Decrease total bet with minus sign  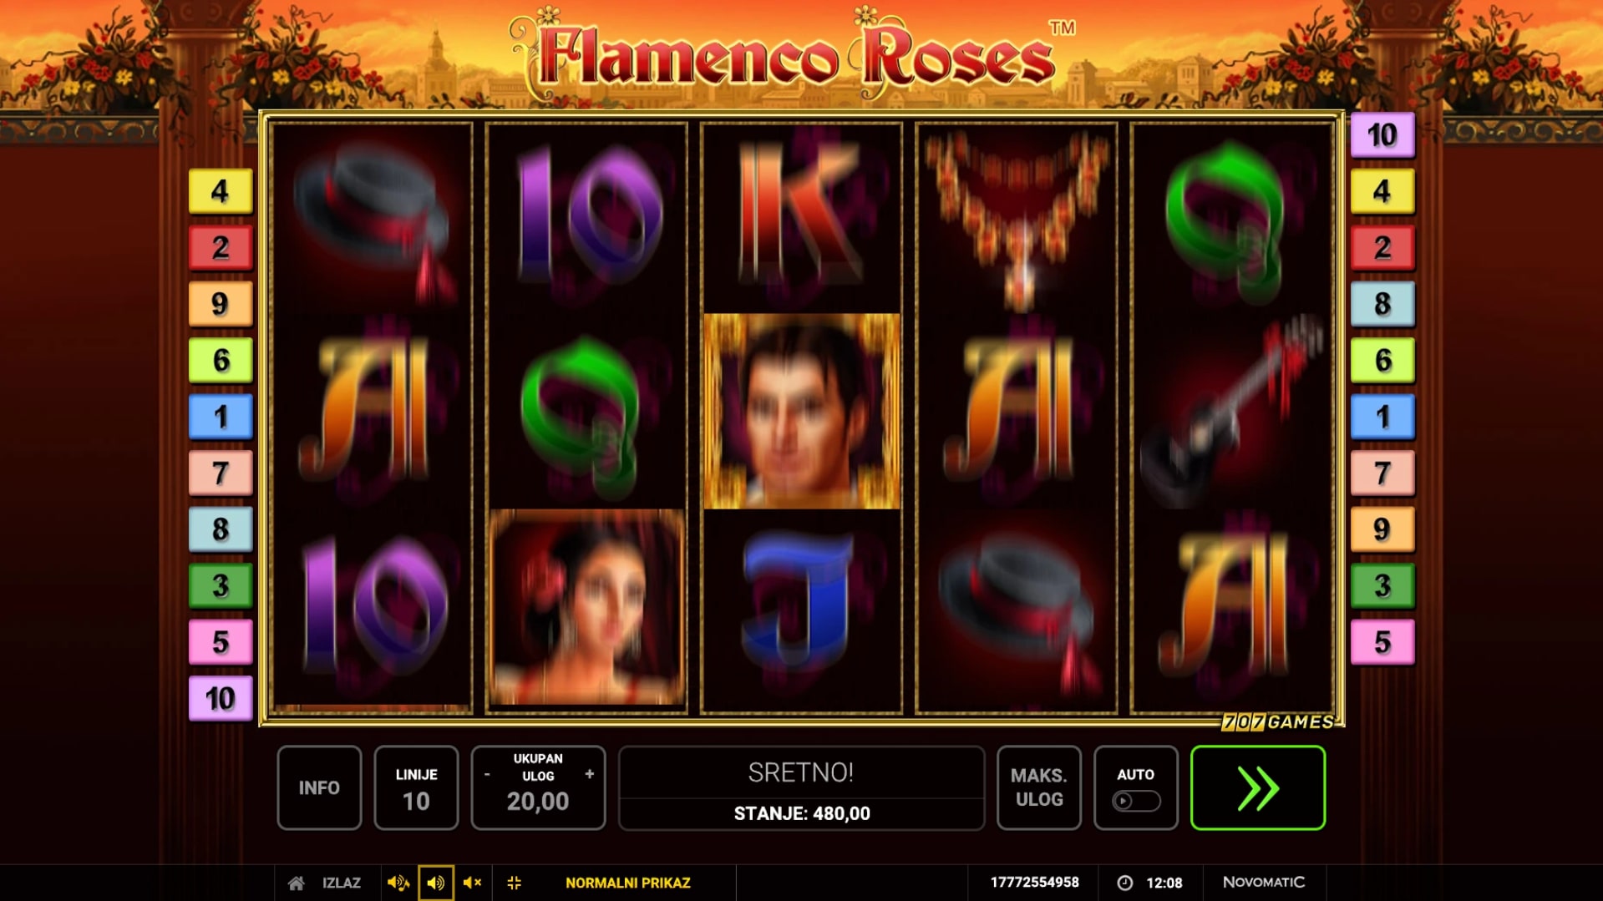(x=487, y=775)
